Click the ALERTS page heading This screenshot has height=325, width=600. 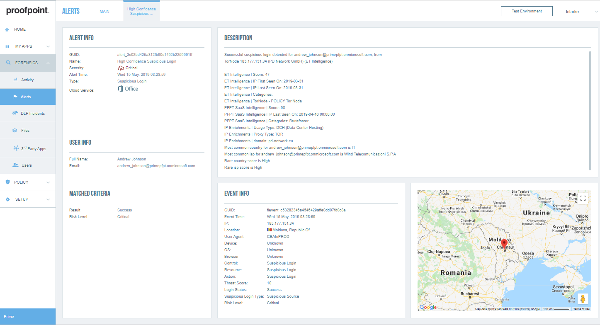tap(71, 11)
